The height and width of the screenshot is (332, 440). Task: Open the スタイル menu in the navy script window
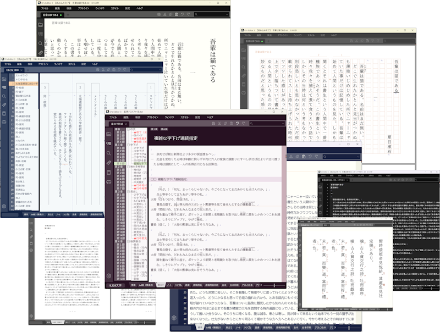click(72, 64)
